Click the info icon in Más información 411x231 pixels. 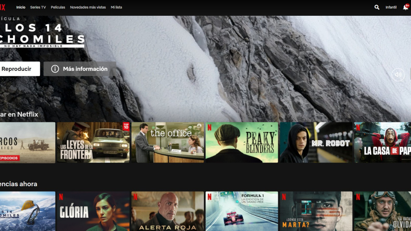(55, 69)
